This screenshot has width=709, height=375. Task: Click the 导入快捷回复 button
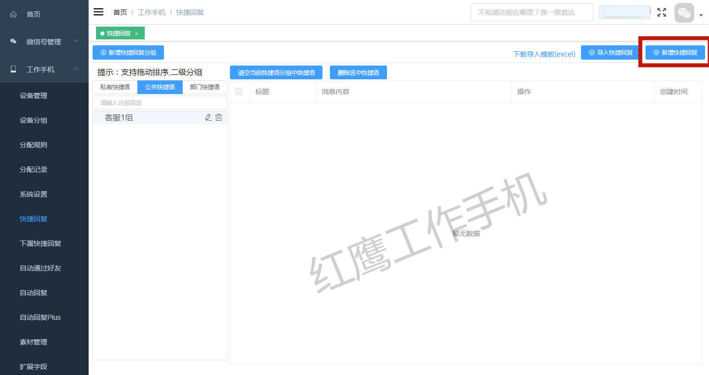(611, 52)
